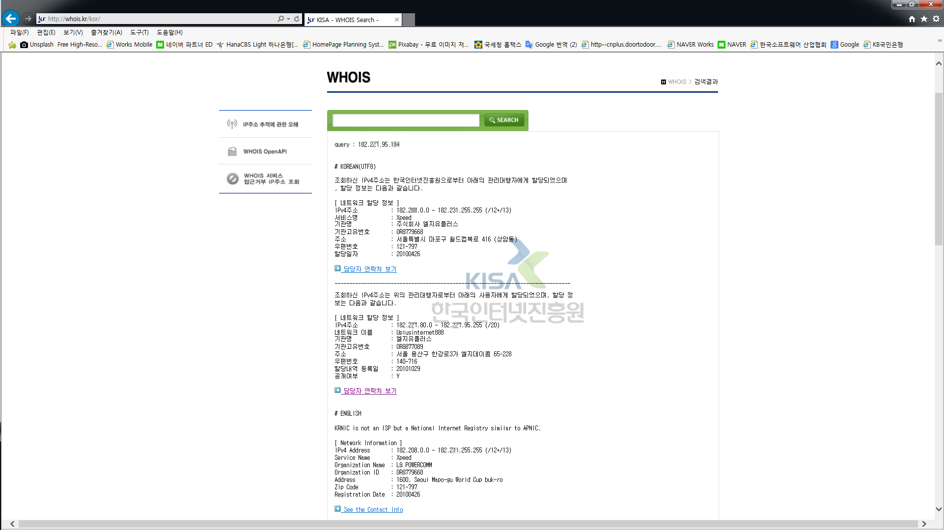Go back with the browser back arrow

coord(11,19)
